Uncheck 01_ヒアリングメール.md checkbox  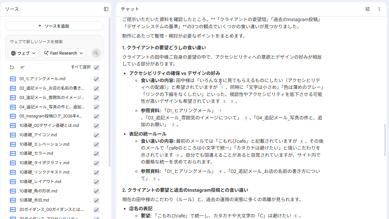(x=96, y=79)
